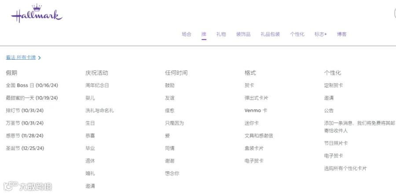Screen dimensions: 396x194
Task: Go to 弹出式卡片 format
Action: coord(257,98)
